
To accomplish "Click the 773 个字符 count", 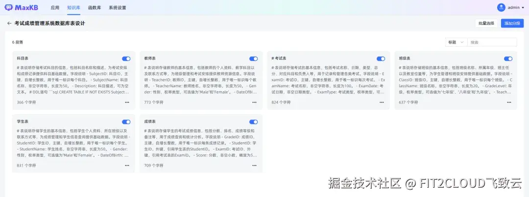I will tap(153, 102).
